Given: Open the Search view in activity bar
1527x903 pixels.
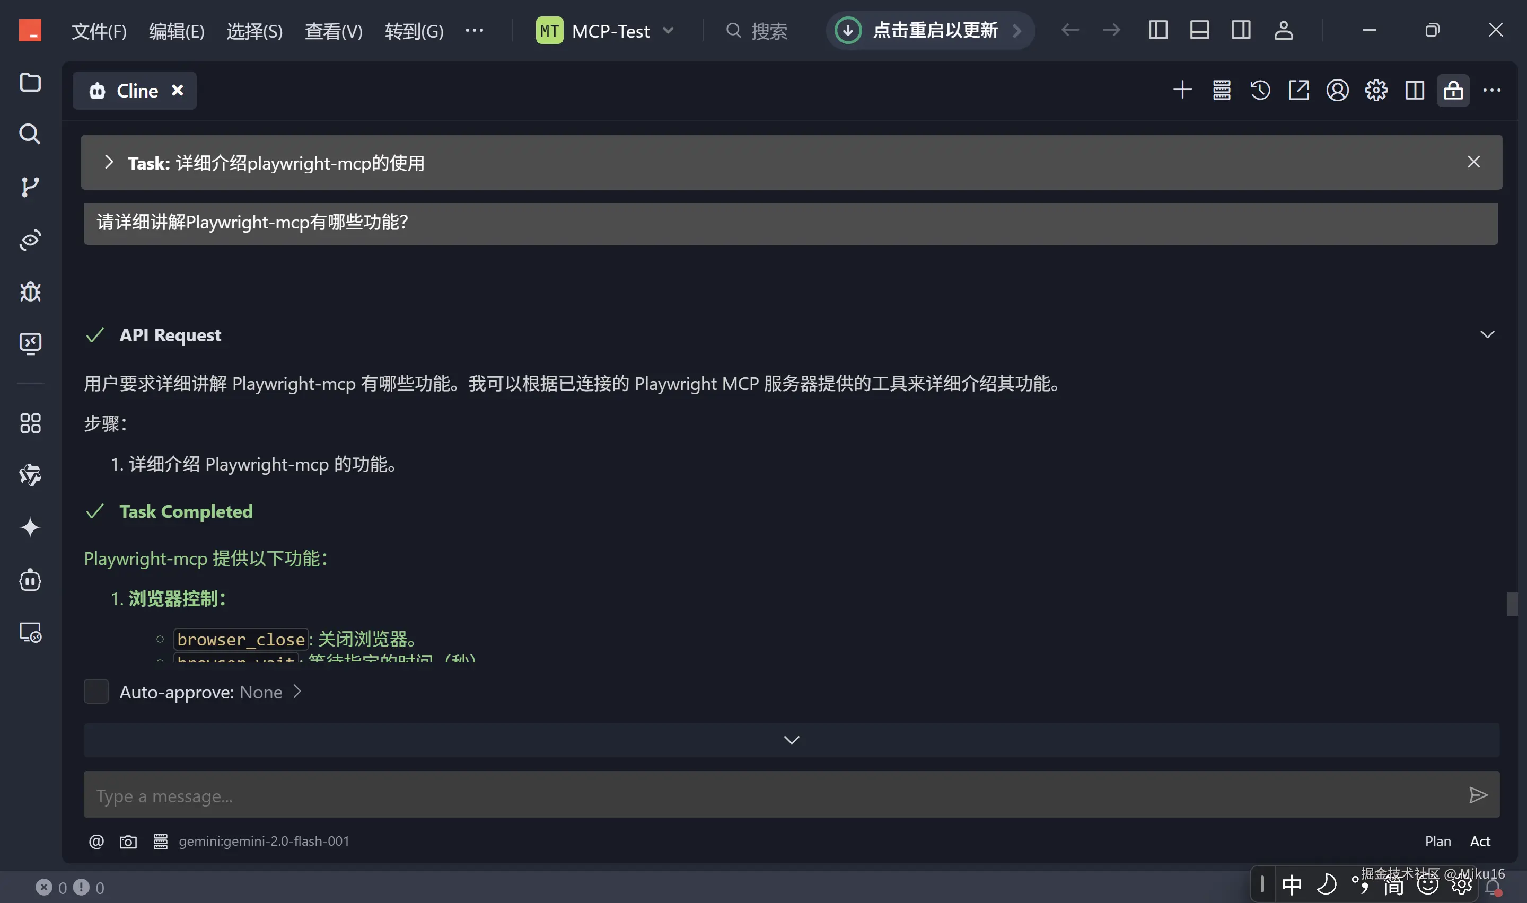Looking at the screenshot, I should coord(30,134).
